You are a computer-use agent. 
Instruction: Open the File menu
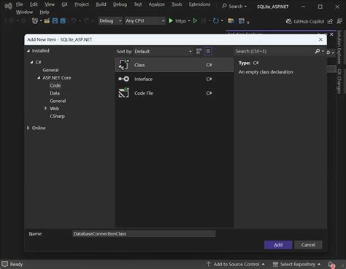(x=20, y=4)
